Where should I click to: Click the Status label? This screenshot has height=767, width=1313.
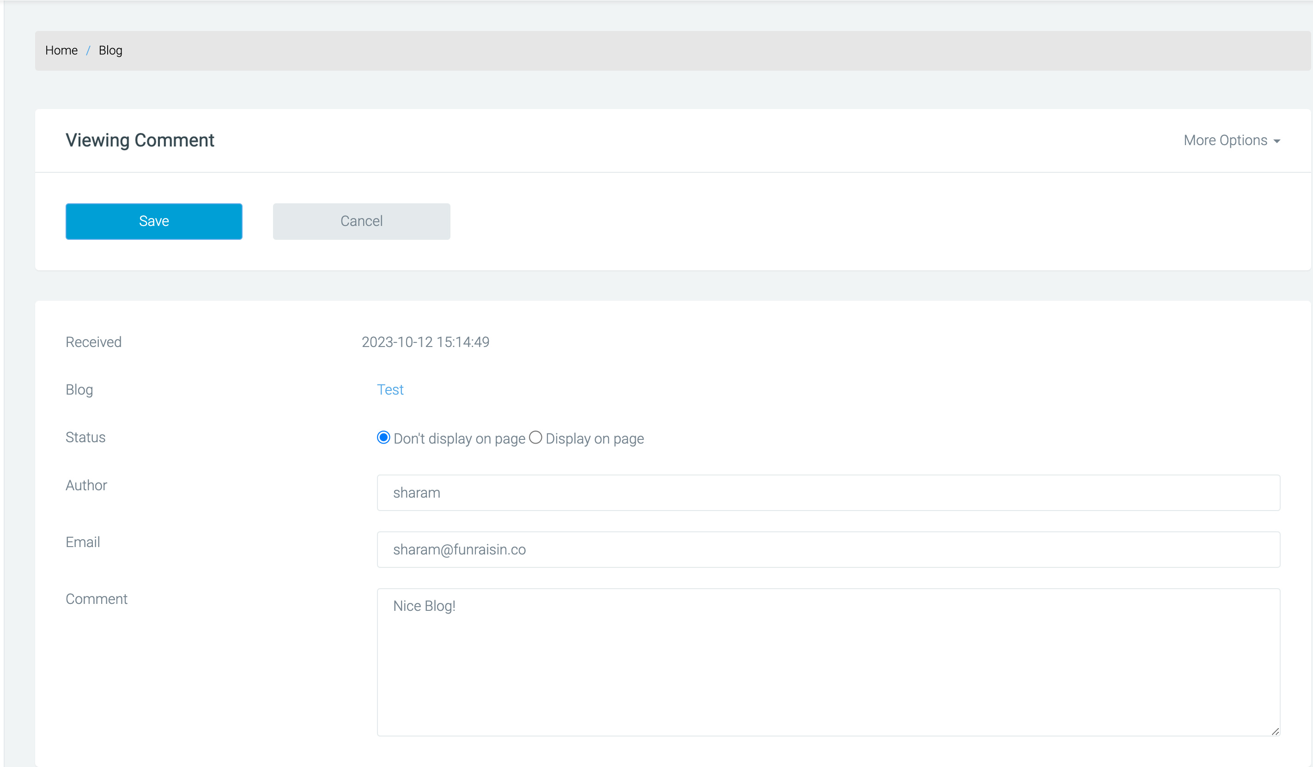85,438
